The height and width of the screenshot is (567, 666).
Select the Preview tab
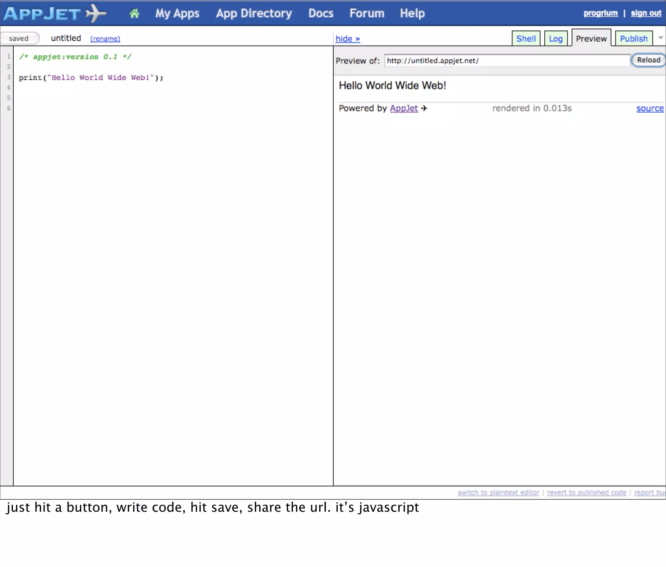[591, 39]
